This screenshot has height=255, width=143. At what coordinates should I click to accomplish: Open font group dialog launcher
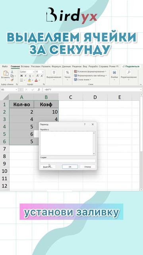[44, 84]
